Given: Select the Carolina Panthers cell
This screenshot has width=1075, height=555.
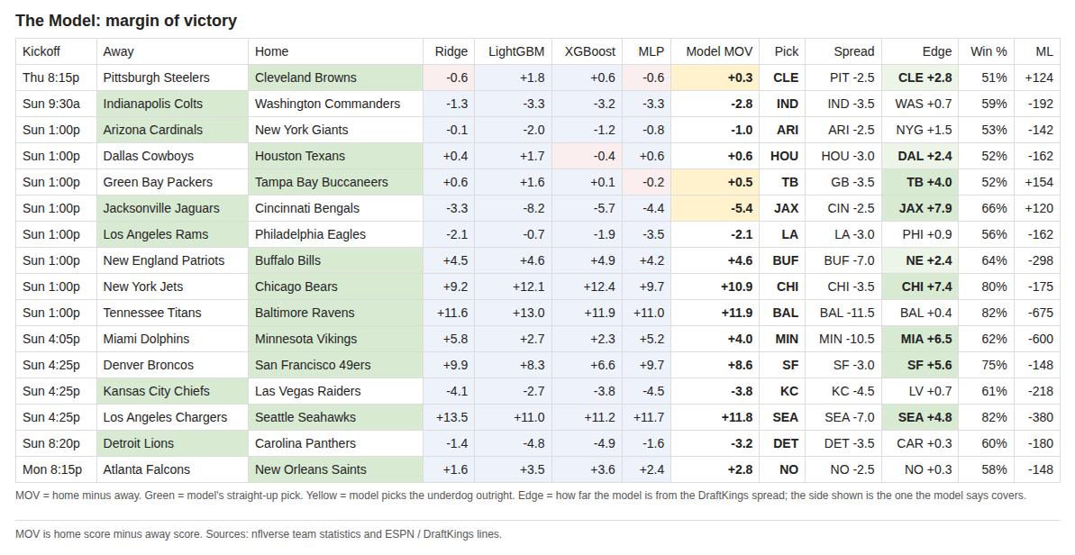Looking at the screenshot, I should [335, 443].
